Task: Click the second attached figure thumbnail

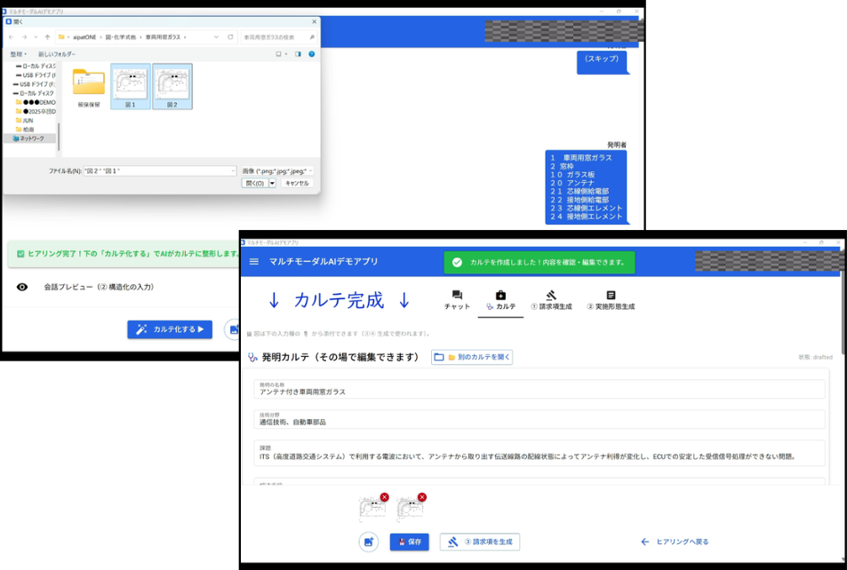Action: pyautogui.click(x=411, y=511)
